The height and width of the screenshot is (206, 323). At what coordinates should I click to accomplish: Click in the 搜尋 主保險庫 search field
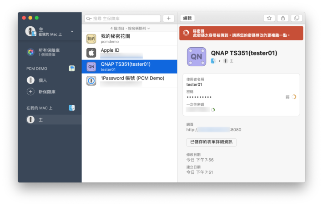coord(122,19)
